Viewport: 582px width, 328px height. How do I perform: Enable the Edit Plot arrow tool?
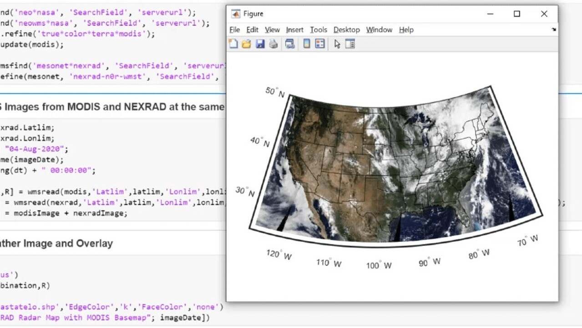point(337,44)
